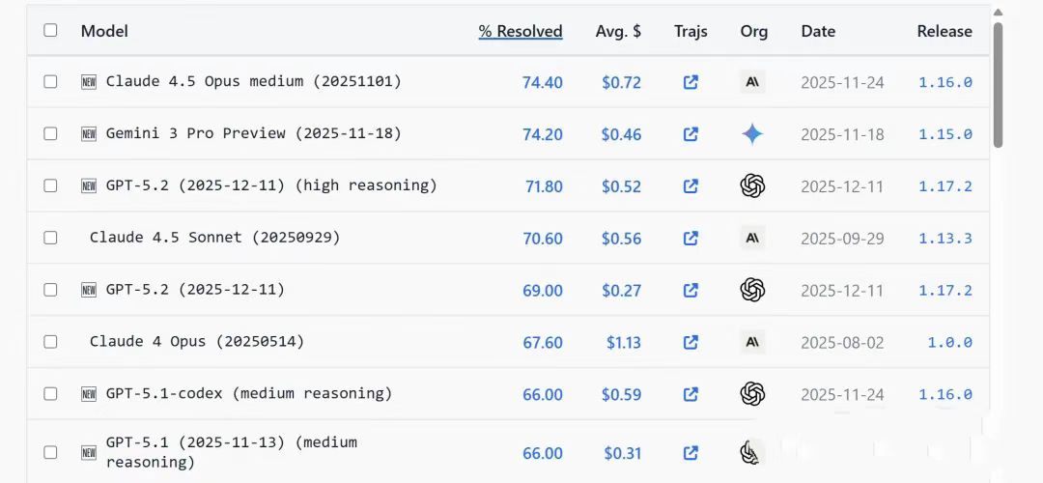Open trajectories link for GPT-5.1 medium reasoning

tap(691, 453)
